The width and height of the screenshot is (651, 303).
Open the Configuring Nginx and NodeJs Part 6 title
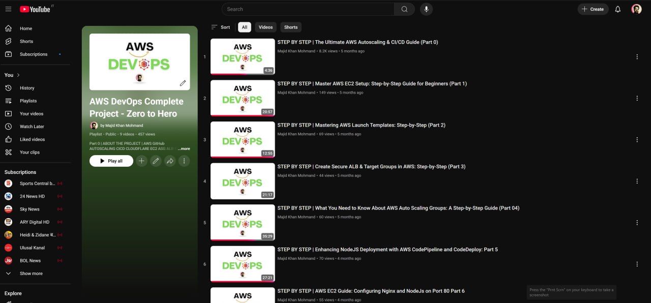(x=371, y=291)
